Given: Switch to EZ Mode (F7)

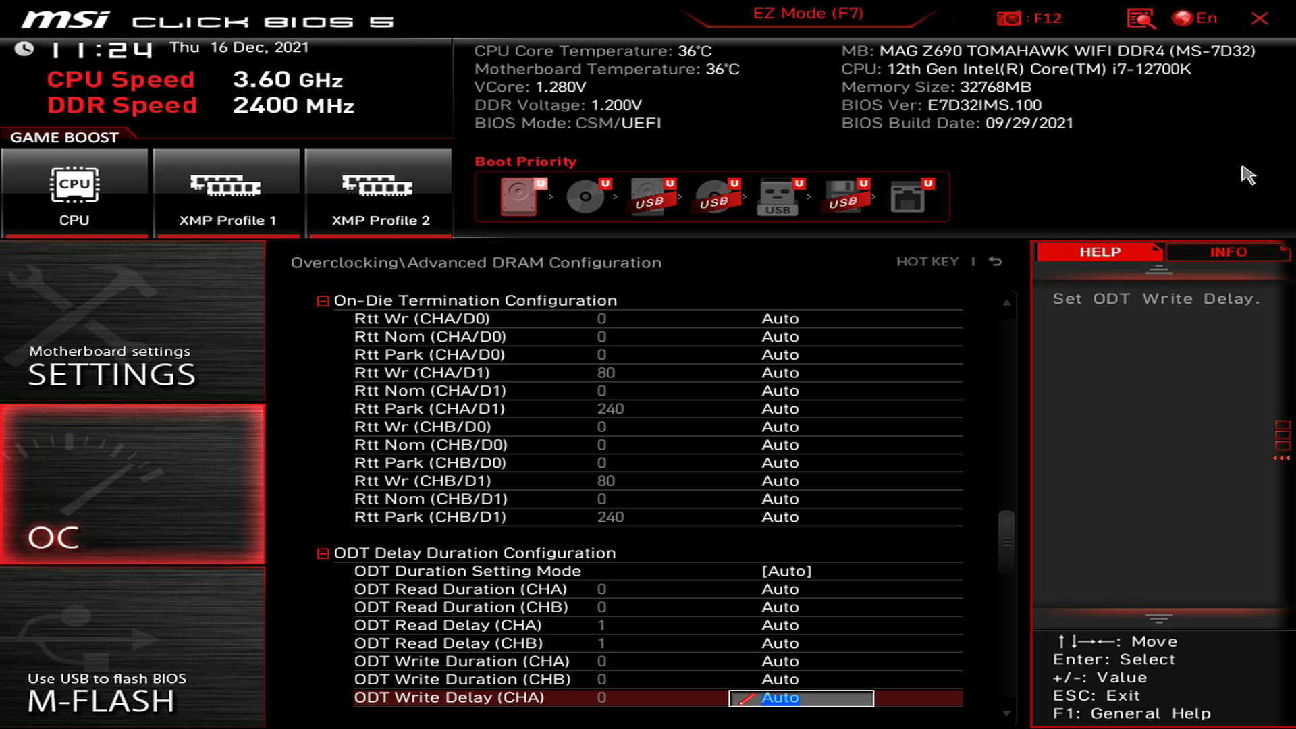Looking at the screenshot, I should [808, 13].
